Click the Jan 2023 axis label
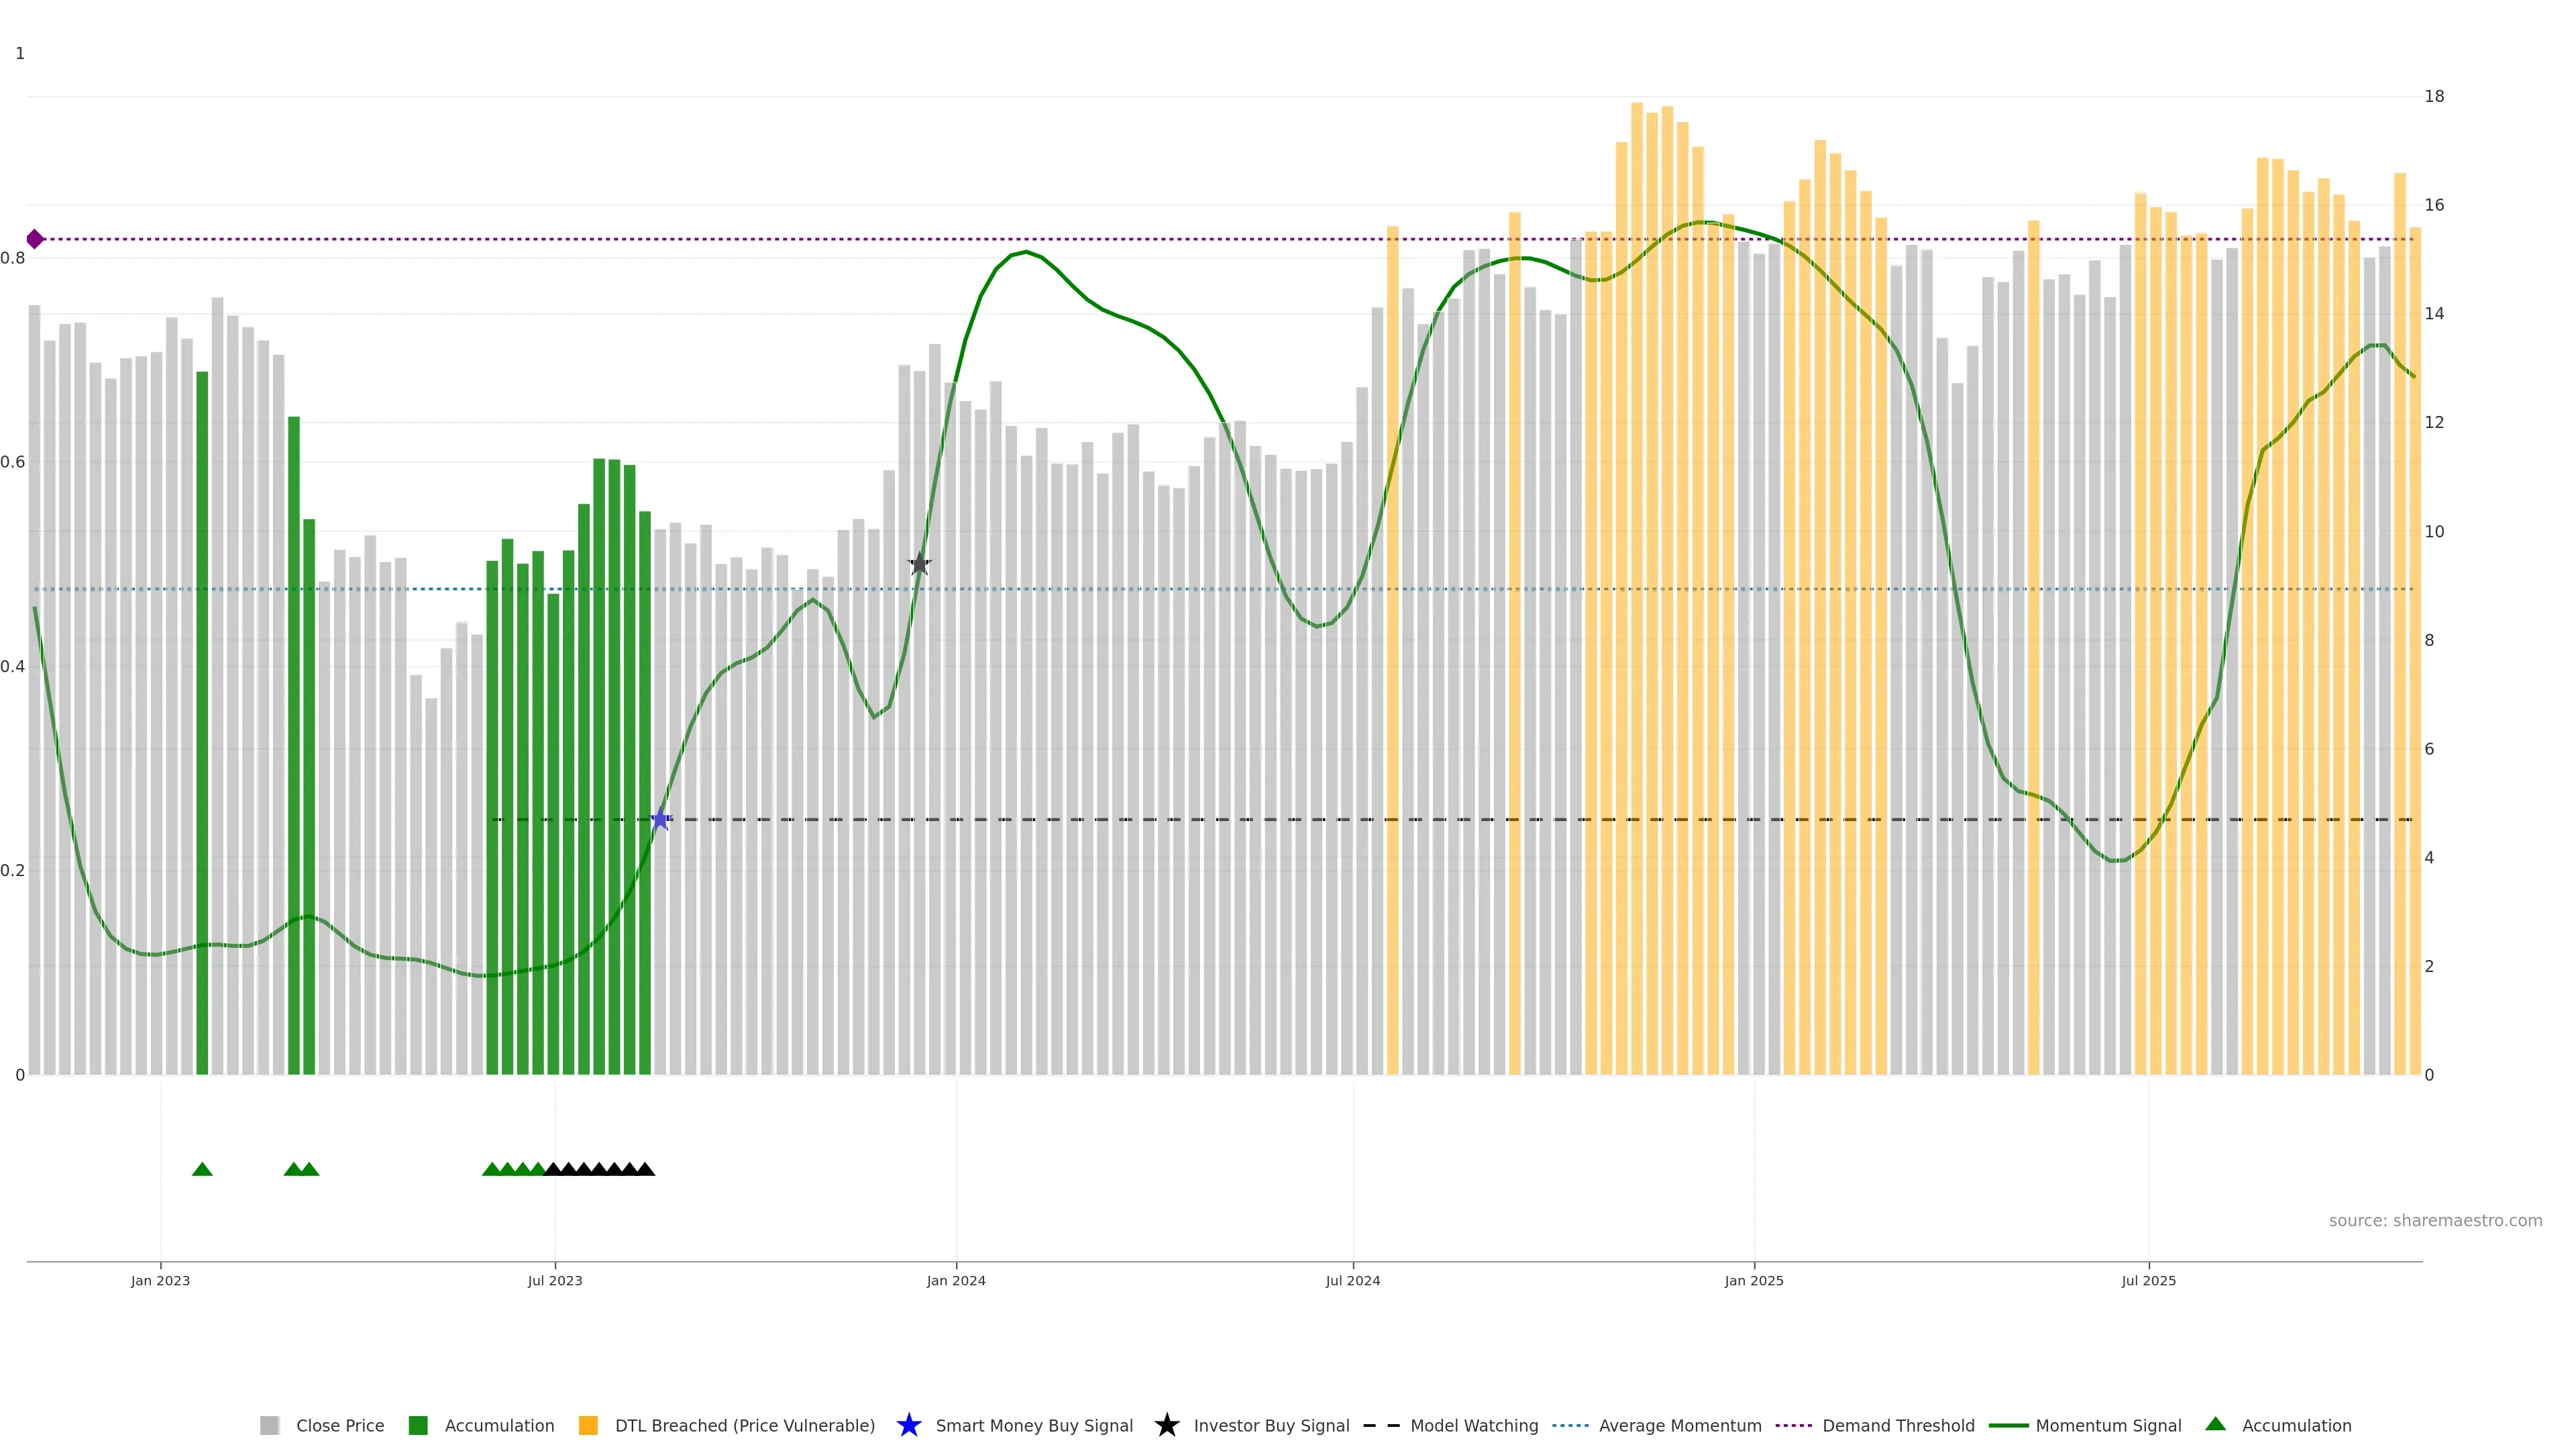2576x1449 pixels. 160,1280
